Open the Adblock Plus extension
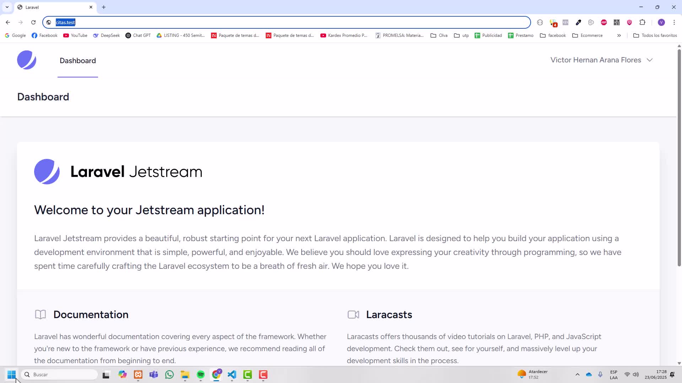The height and width of the screenshot is (383, 682). (x=604, y=22)
